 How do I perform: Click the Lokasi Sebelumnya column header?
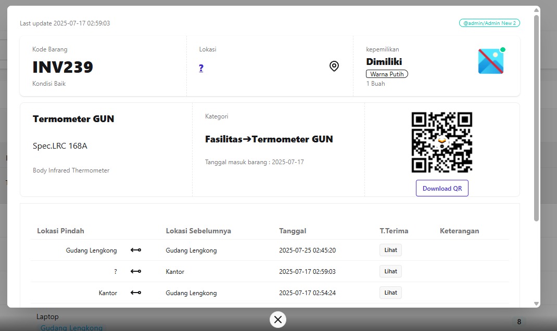(198, 231)
